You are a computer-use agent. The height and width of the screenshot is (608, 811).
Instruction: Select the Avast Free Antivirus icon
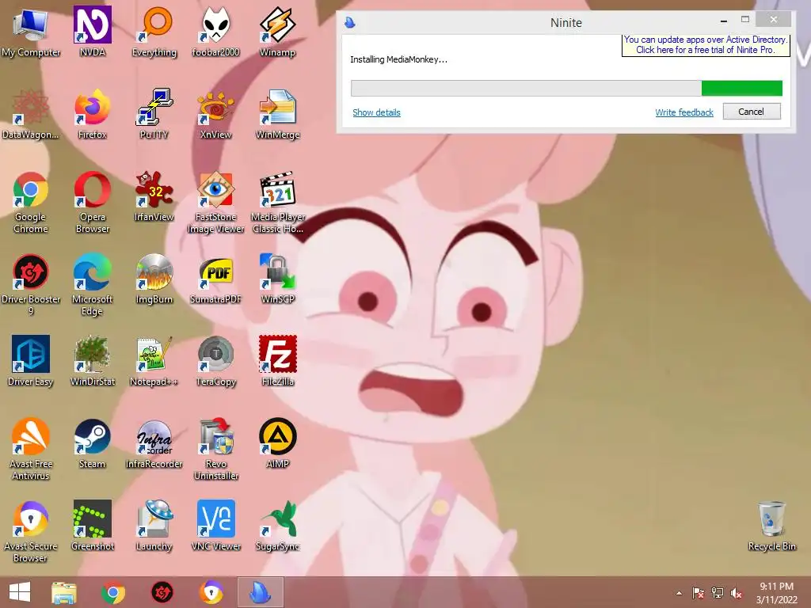pyautogui.click(x=31, y=450)
